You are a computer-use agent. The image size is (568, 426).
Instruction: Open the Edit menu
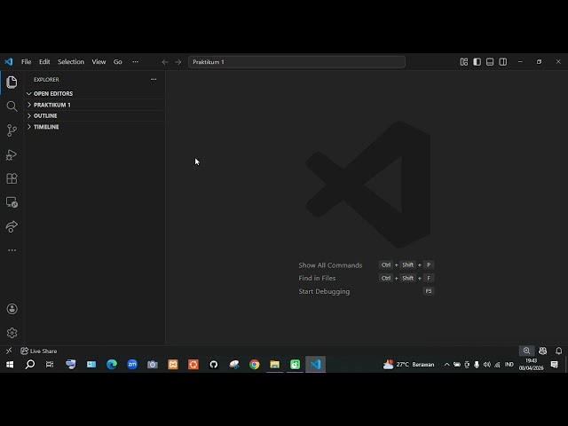(x=44, y=62)
